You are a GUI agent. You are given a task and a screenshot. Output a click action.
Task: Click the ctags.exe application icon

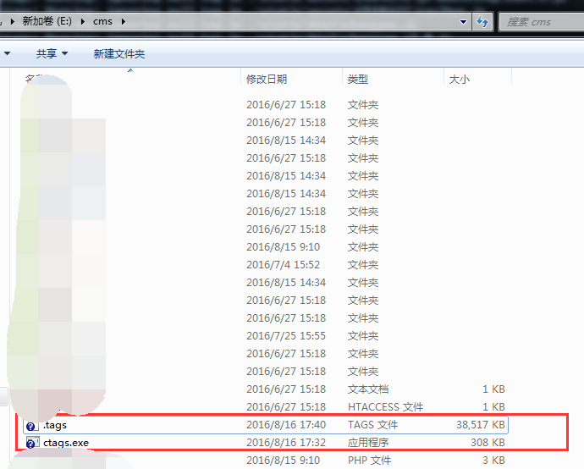point(31,443)
